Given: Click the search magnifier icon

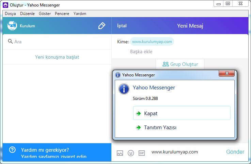Looking at the screenshot, I should [x=10, y=41].
